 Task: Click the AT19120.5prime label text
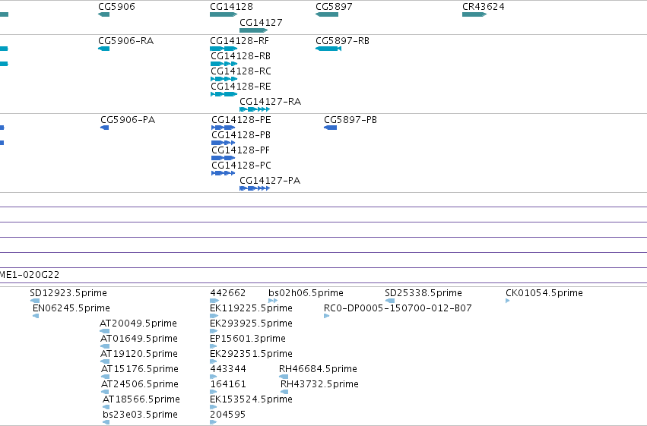(139, 354)
